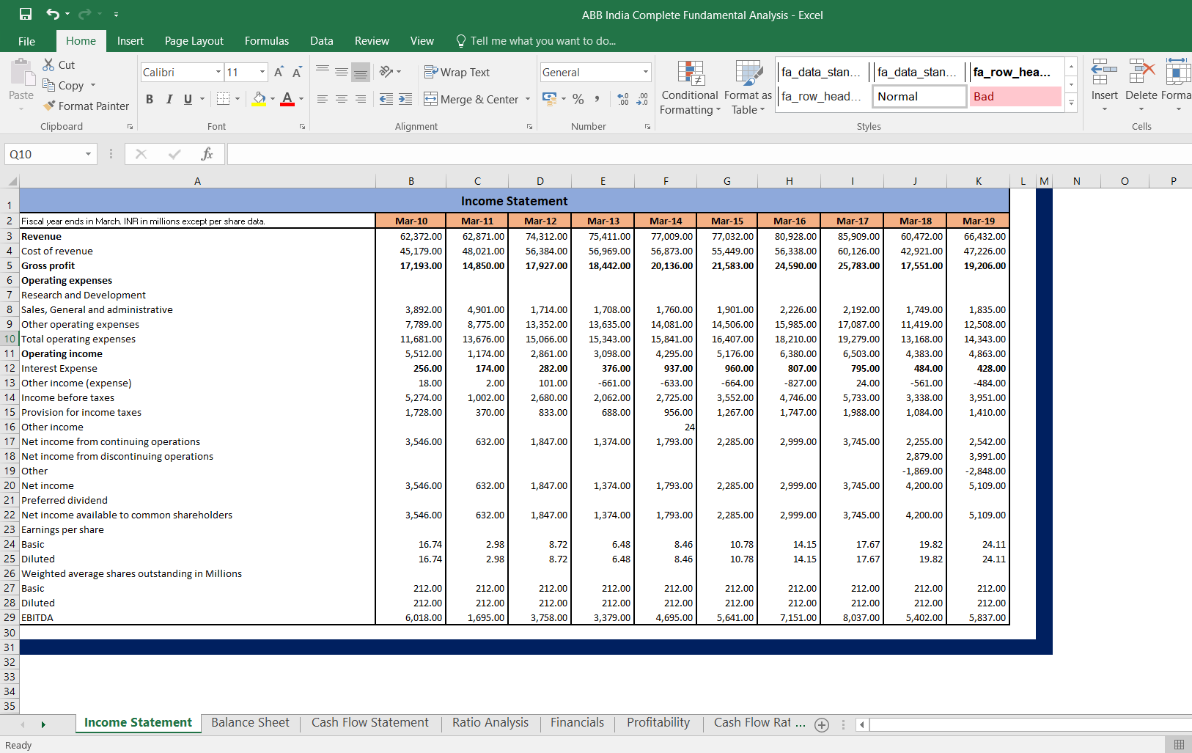
Task: Toggle Wrap Text
Action: 457,72
